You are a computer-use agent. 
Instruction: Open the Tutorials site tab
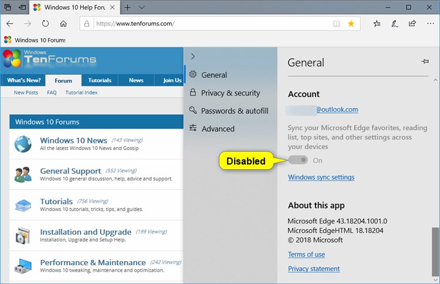pos(100,80)
